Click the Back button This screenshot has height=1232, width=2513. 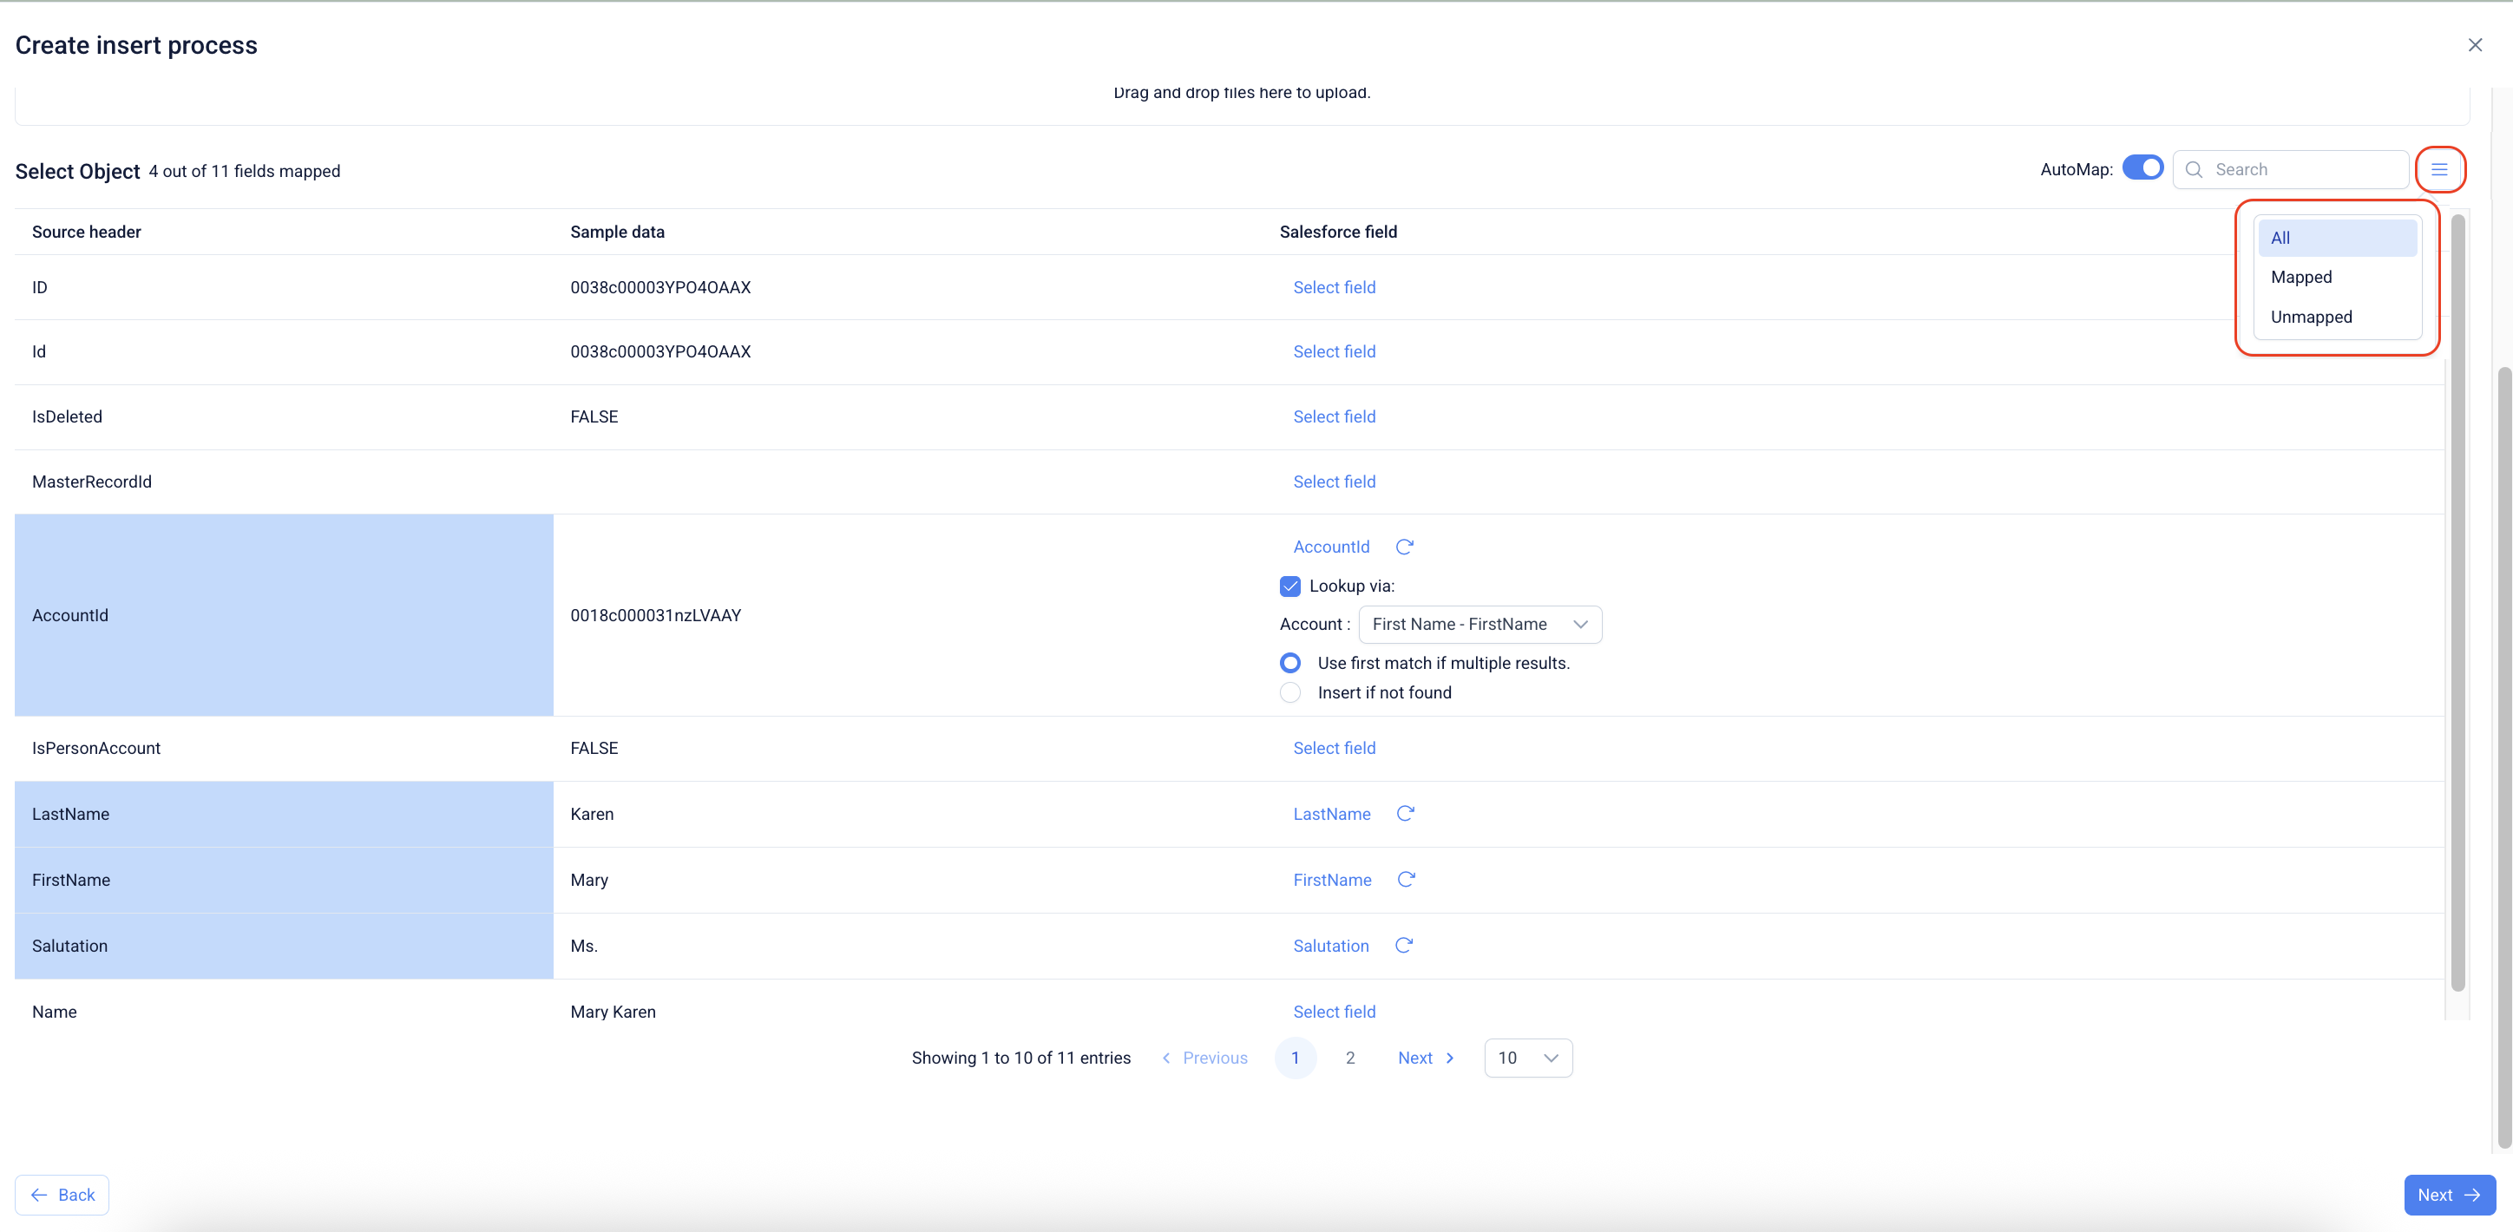tap(62, 1195)
